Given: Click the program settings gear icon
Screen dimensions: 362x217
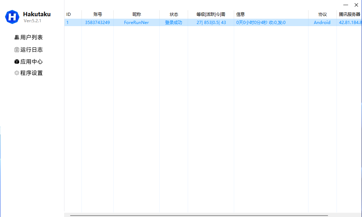Looking at the screenshot, I should pos(17,73).
